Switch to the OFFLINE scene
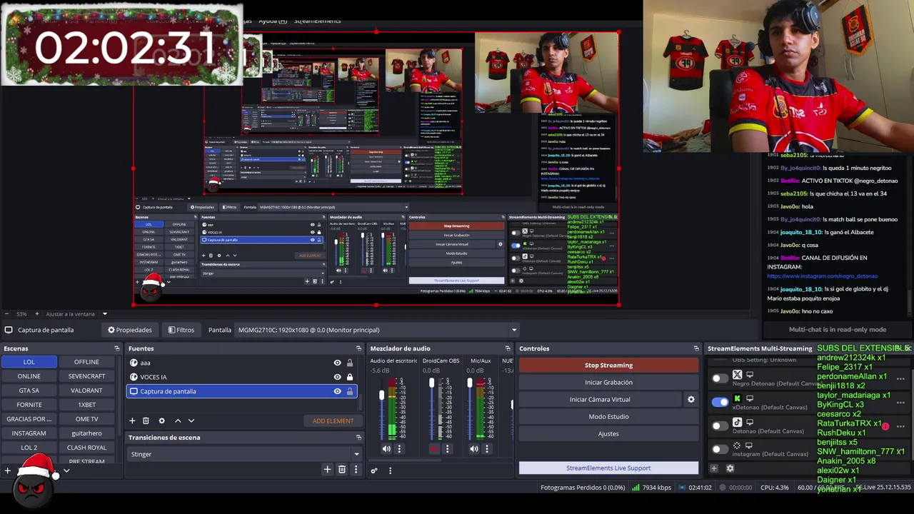 (86, 362)
